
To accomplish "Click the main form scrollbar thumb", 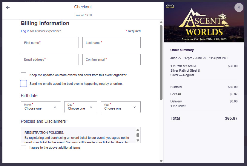I will (x=161, y=62).
